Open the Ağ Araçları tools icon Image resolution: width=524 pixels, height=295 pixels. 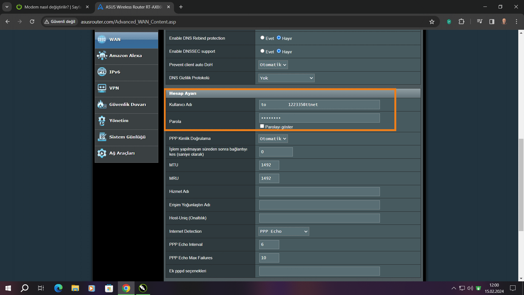pos(102,153)
